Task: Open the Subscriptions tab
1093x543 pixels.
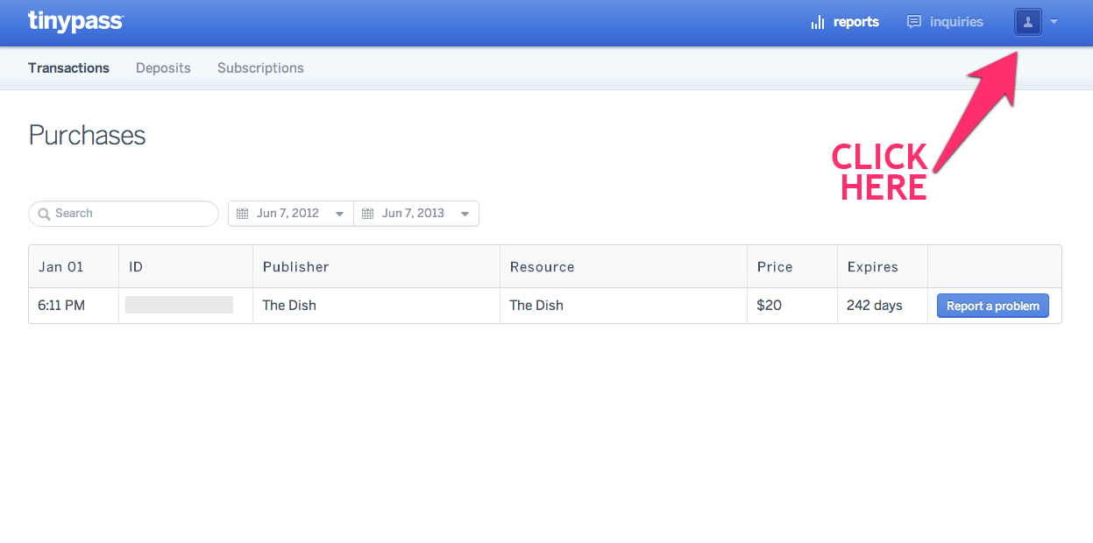Action: tap(260, 68)
